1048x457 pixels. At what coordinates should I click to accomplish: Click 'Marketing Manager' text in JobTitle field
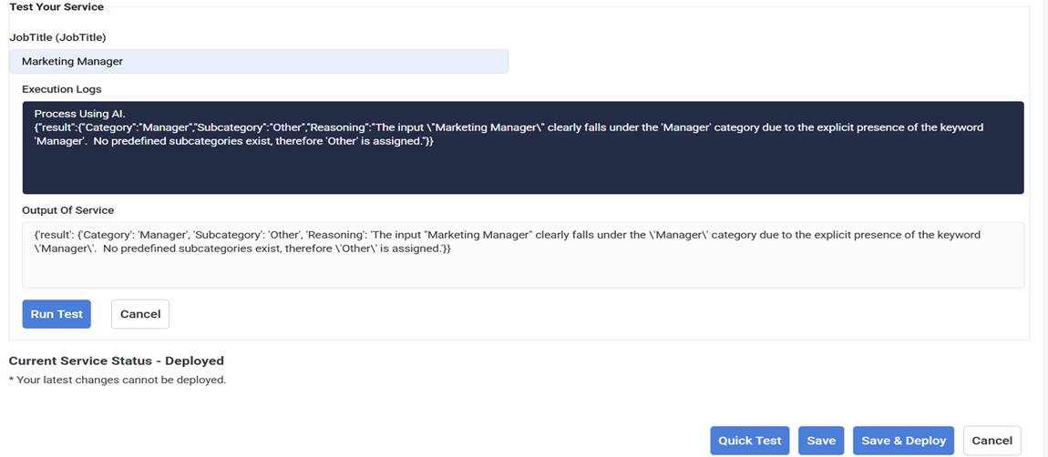72,61
